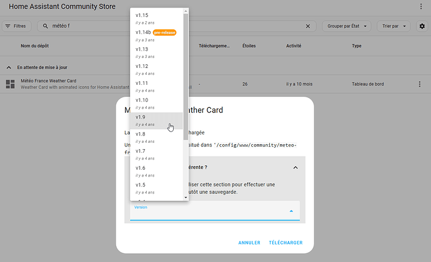Select version v1.9
The height and width of the screenshot is (262, 431).
[156, 120]
